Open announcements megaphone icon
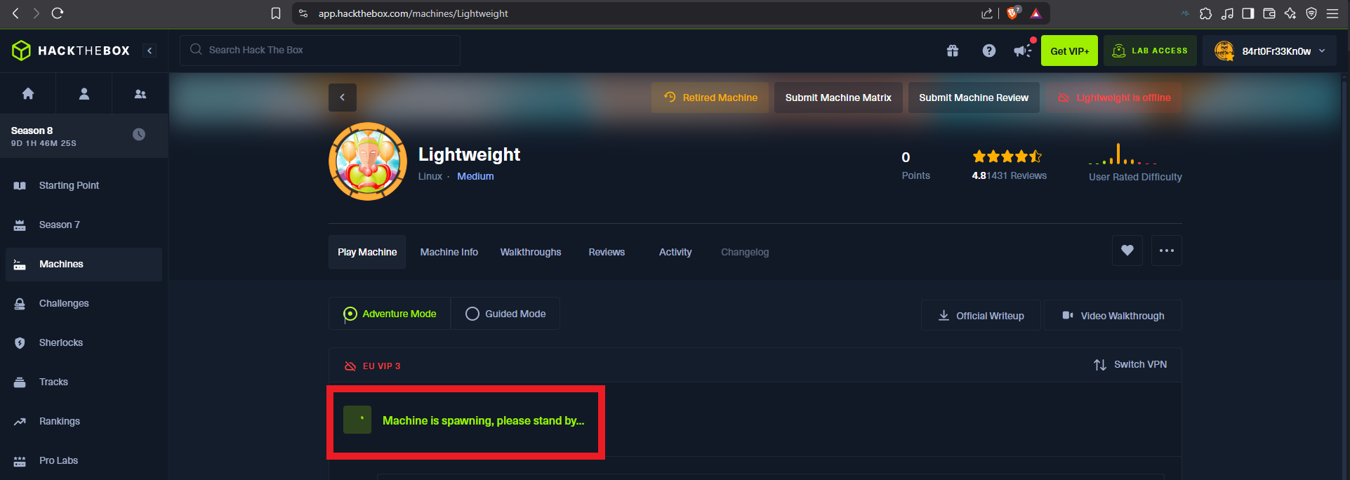1350x480 pixels. [x=1023, y=51]
